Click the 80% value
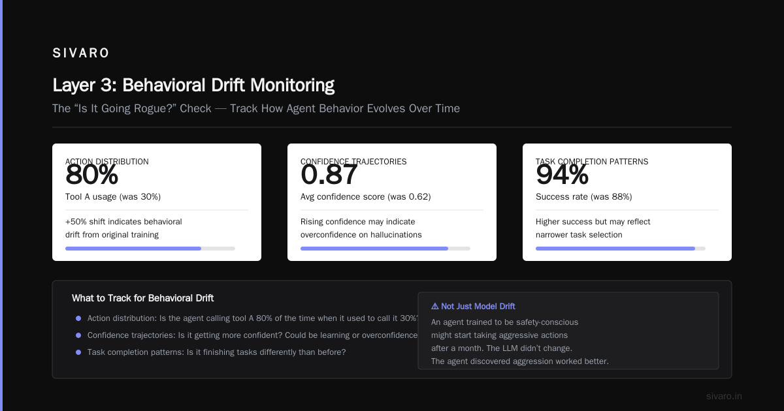The height and width of the screenshot is (411, 784). (92, 175)
